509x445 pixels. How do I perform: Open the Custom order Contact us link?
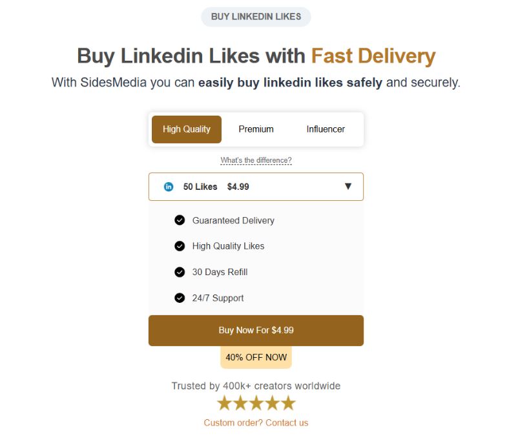[x=256, y=422]
